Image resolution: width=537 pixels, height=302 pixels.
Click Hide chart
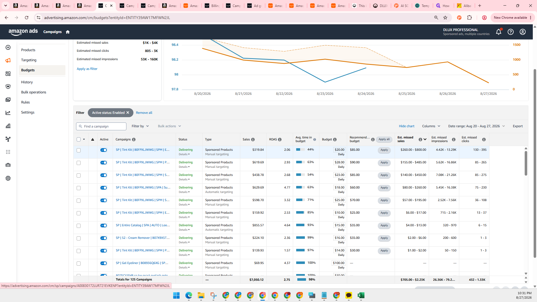407,126
